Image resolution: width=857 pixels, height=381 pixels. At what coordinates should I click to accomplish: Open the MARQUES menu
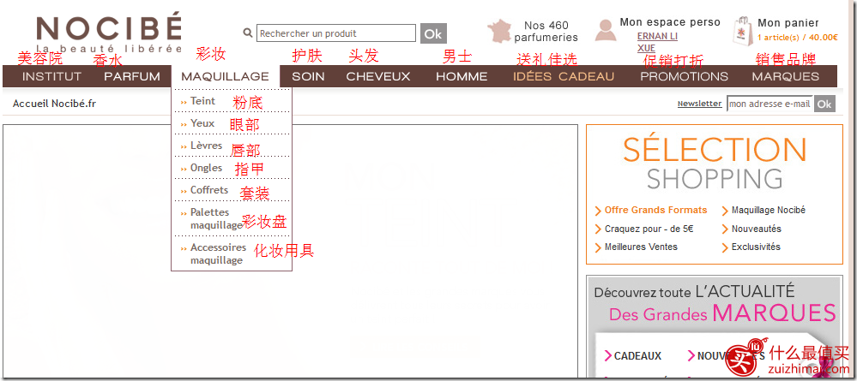pyautogui.click(x=786, y=76)
